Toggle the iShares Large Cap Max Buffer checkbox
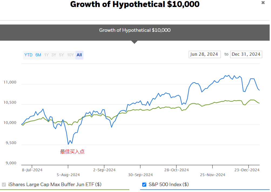Image resolution: width=271 pixels, height=192 pixels. coord(4,184)
